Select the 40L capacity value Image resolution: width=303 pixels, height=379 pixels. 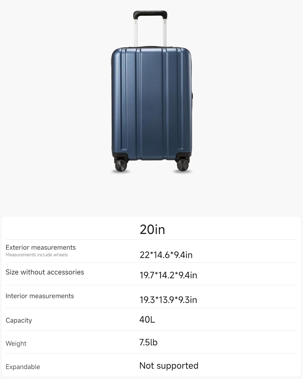(x=147, y=320)
